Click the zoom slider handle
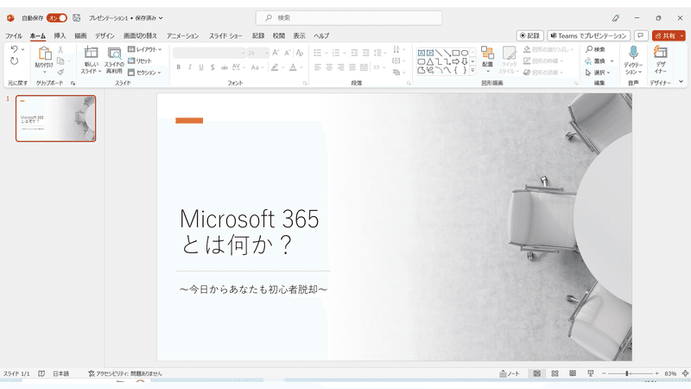 (627, 373)
